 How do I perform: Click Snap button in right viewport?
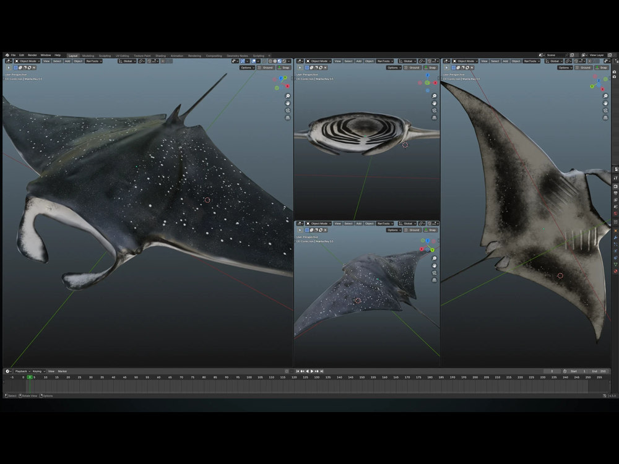pos(602,67)
